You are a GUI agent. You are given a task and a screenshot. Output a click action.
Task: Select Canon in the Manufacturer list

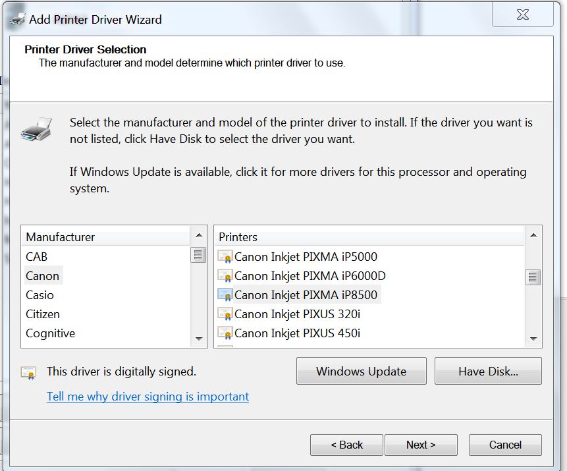pyautogui.click(x=43, y=275)
